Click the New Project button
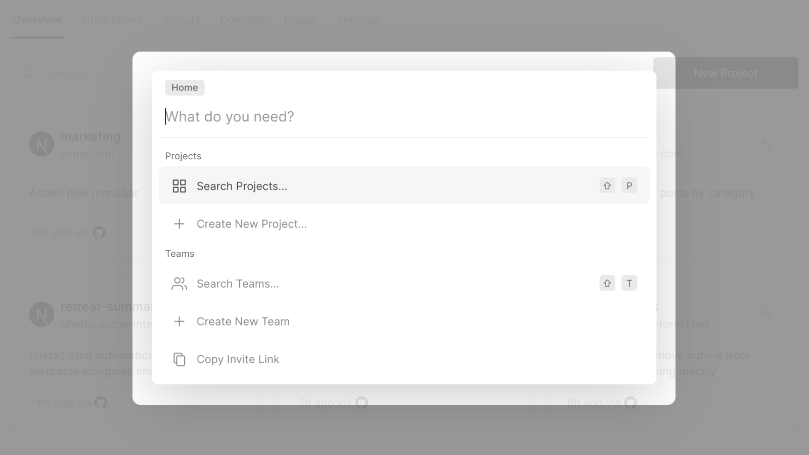Viewport: 809px width, 455px height. [725, 73]
